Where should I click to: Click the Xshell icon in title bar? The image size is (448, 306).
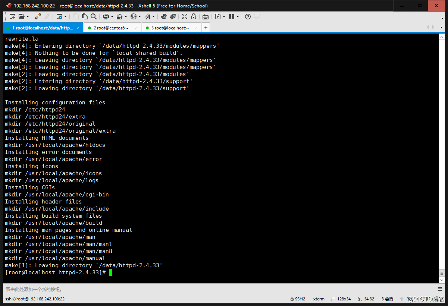[9, 6]
